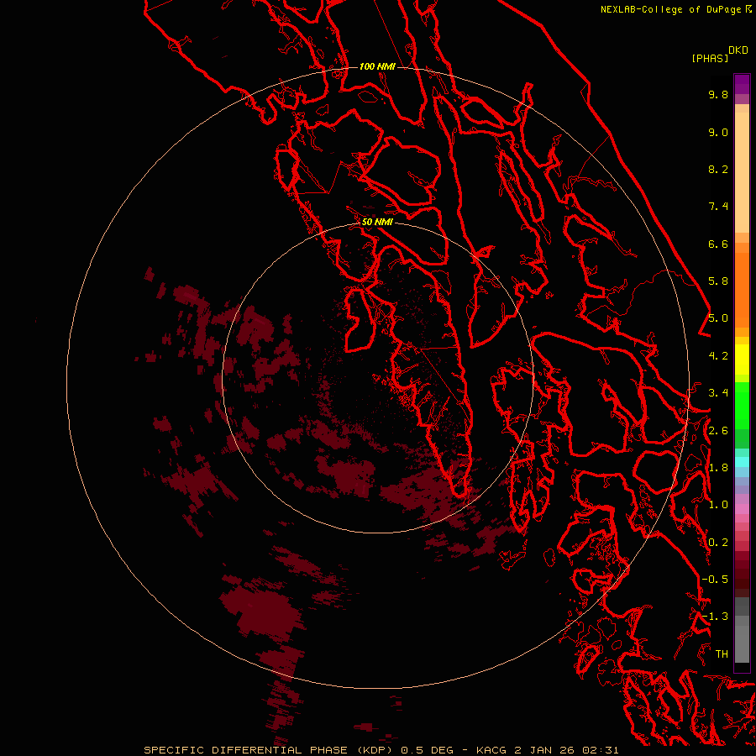Click the TH threshold label on scale

[x=722, y=654]
